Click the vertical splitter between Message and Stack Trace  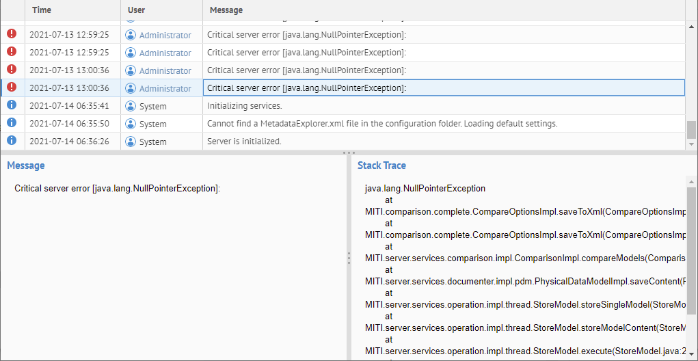[x=349, y=257]
